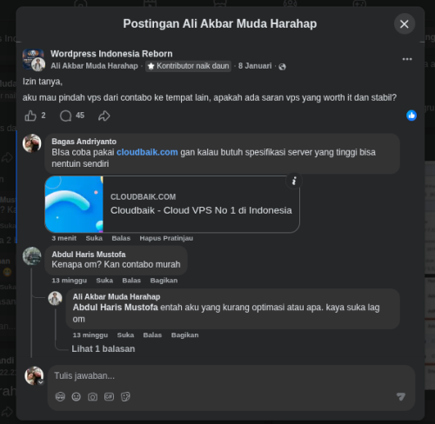Image resolution: width=435 pixels, height=424 pixels.
Task: Open identity switcher chevron on reply avatar
Action: pyautogui.click(x=41, y=382)
